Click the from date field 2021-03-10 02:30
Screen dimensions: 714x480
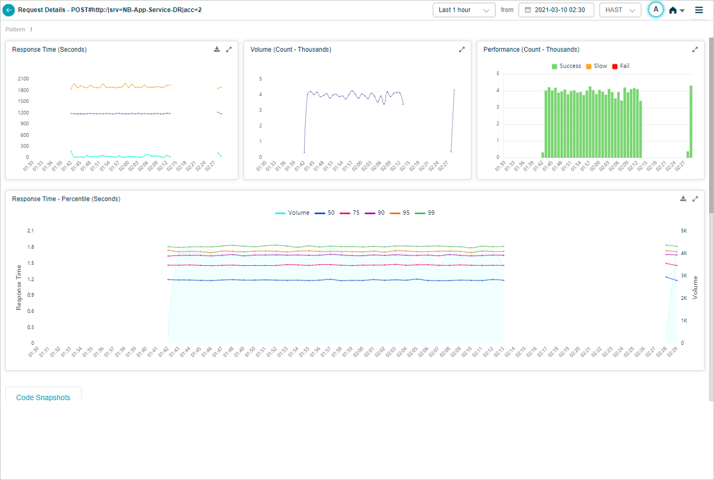pyautogui.click(x=556, y=10)
